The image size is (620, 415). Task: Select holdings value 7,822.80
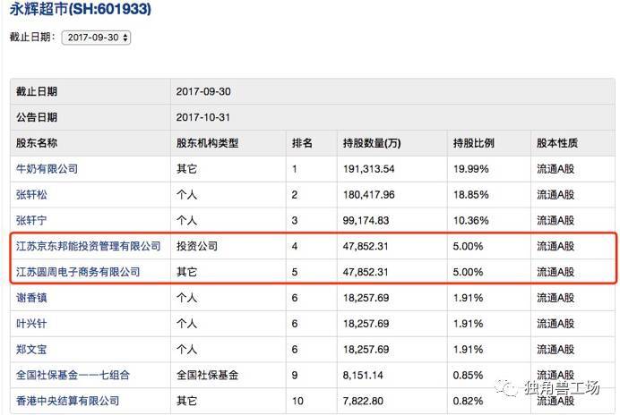363,402
